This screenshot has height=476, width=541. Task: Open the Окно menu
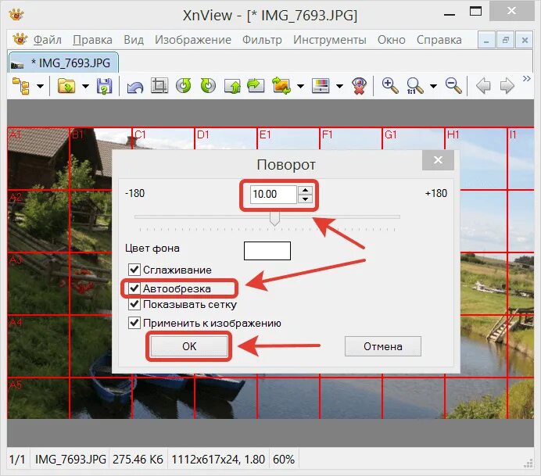click(x=391, y=40)
